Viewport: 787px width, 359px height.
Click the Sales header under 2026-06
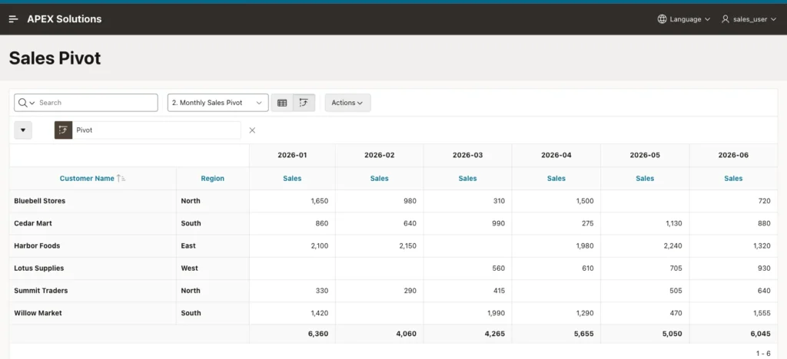[733, 178]
